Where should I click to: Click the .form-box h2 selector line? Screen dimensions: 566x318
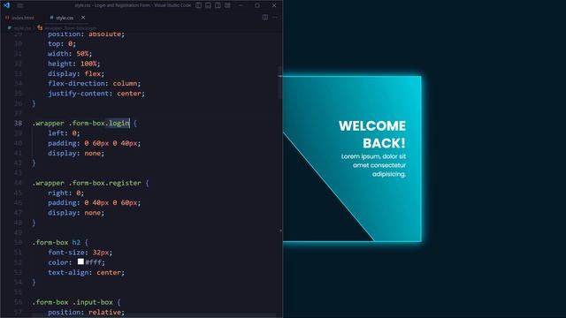point(60,243)
